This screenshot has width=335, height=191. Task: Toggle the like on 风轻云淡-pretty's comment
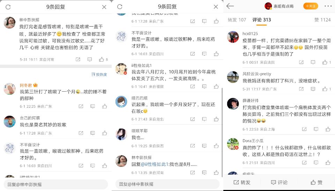point(325,89)
